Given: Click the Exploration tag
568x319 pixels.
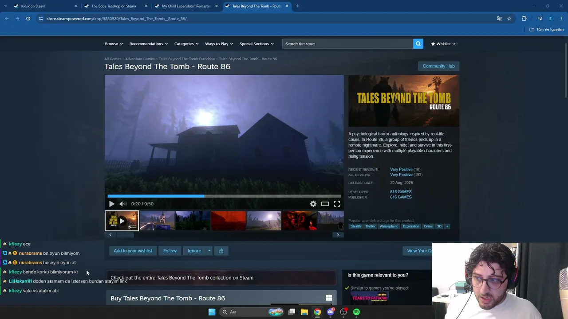Looking at the screenshot, I should click(411, 226).
